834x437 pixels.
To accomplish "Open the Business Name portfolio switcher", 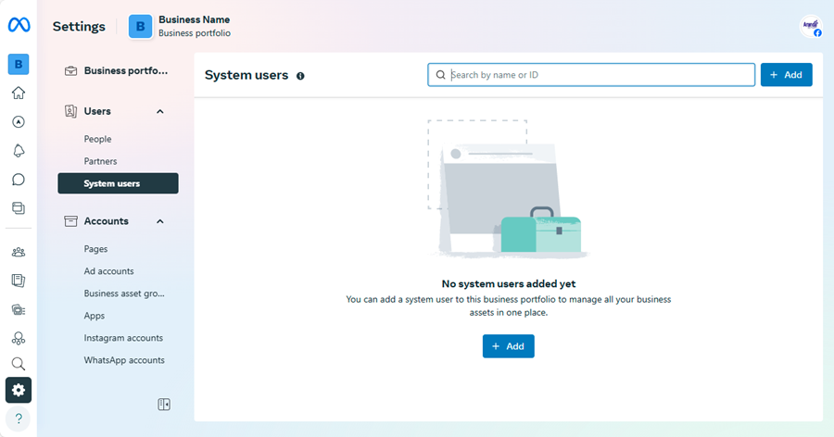I will 181,26.
